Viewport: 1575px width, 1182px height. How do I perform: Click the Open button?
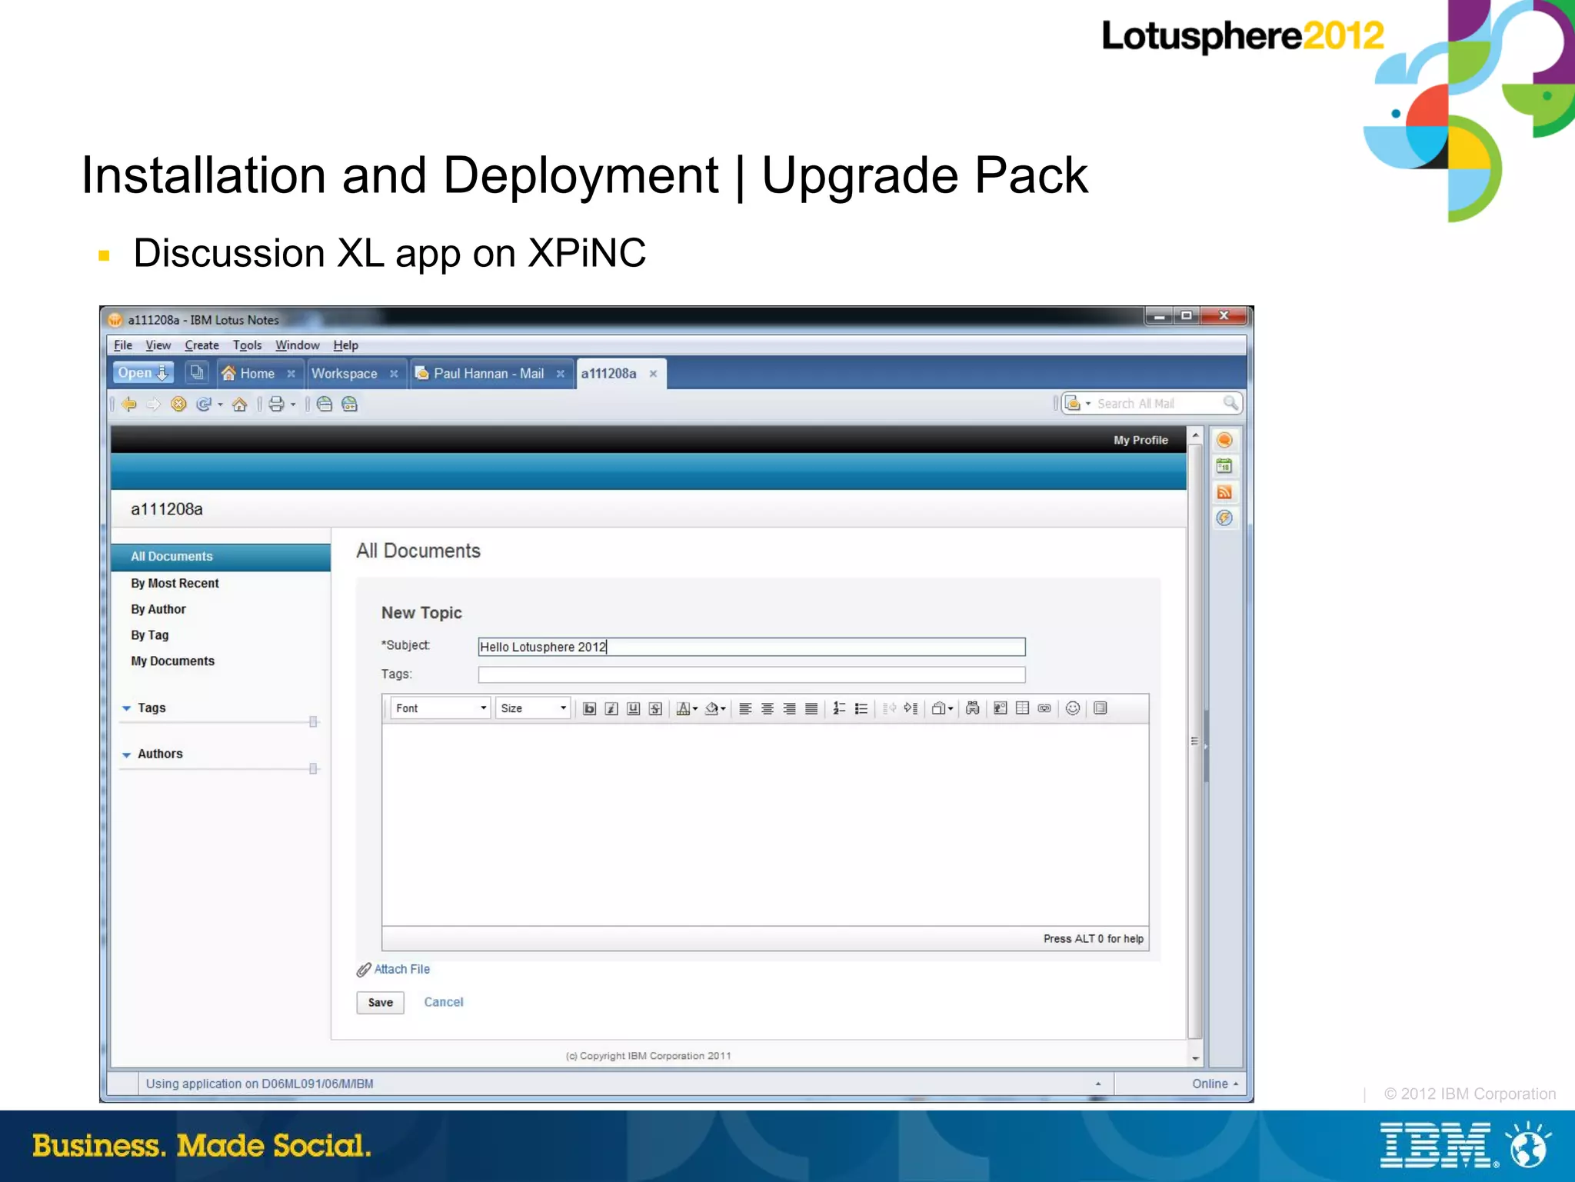[143, 372]
